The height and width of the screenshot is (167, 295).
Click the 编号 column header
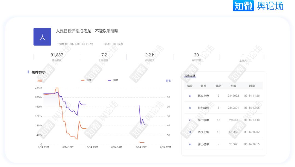pos(190,86)
